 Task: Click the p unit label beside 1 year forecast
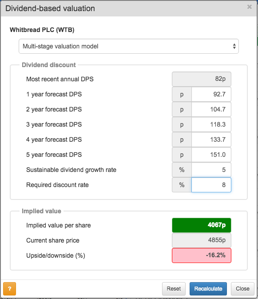pos(182,94)
